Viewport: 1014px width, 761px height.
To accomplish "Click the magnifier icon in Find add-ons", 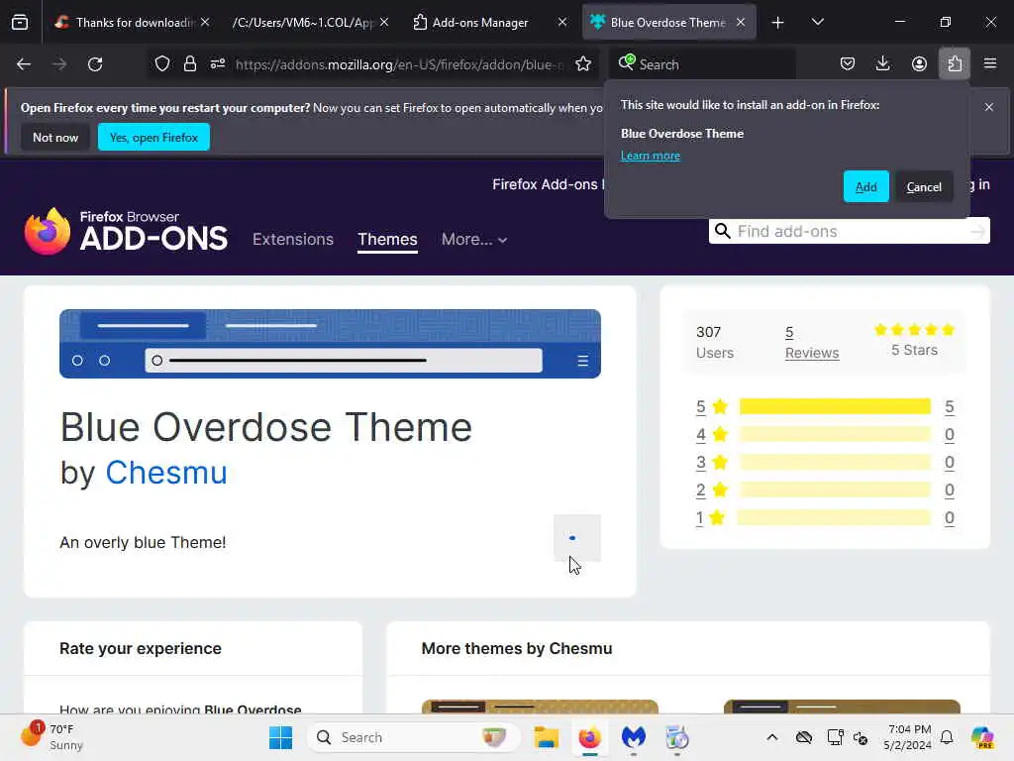I will 722,231.
